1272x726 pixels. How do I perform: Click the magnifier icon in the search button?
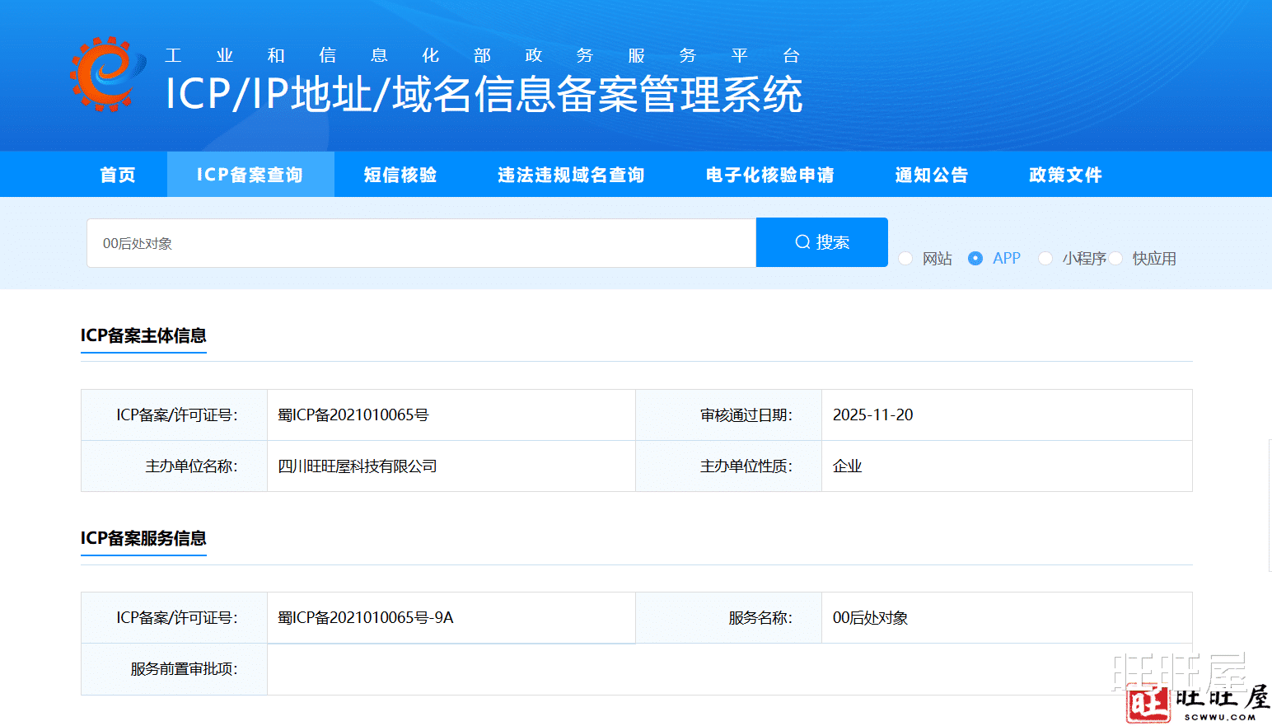[802, 242]
